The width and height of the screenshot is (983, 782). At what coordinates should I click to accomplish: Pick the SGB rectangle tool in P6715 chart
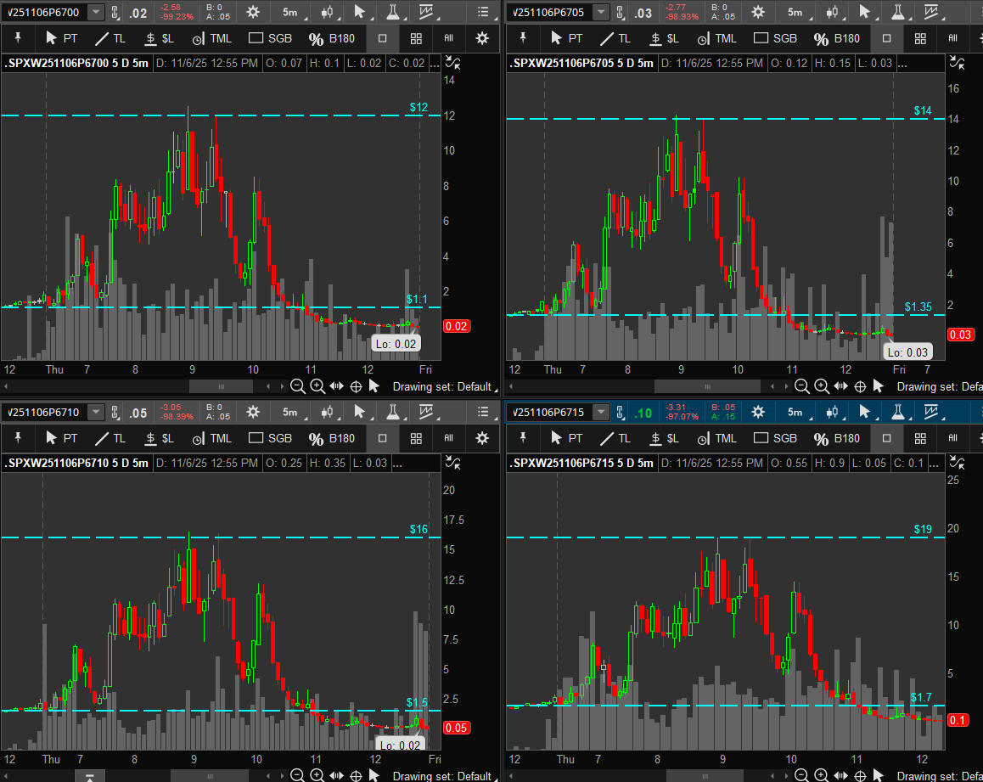pyautogui.click(x=775, y=438)
